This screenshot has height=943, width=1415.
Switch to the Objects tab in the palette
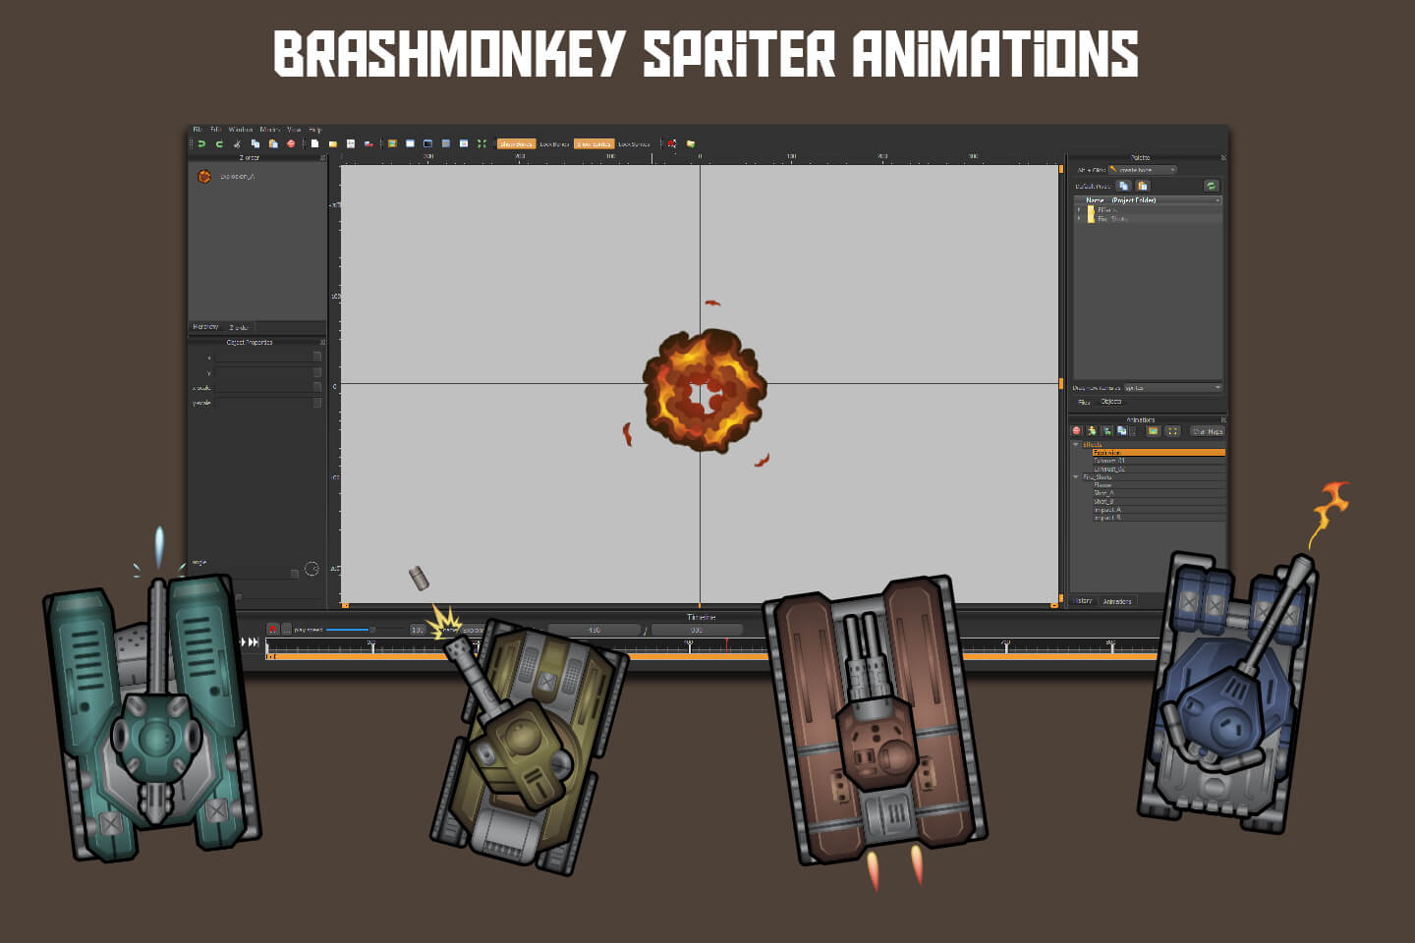point(1110,402)
